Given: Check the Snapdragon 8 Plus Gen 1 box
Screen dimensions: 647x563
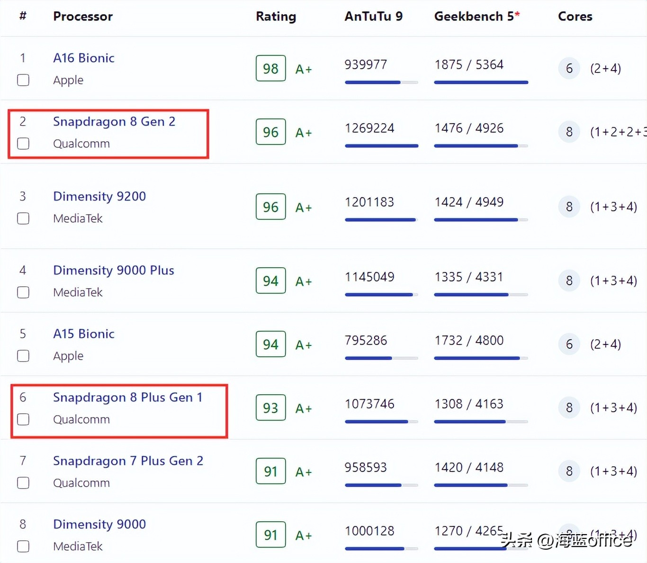Looking at the screenshot, I should pyautogui.click(x=23, y=419).
